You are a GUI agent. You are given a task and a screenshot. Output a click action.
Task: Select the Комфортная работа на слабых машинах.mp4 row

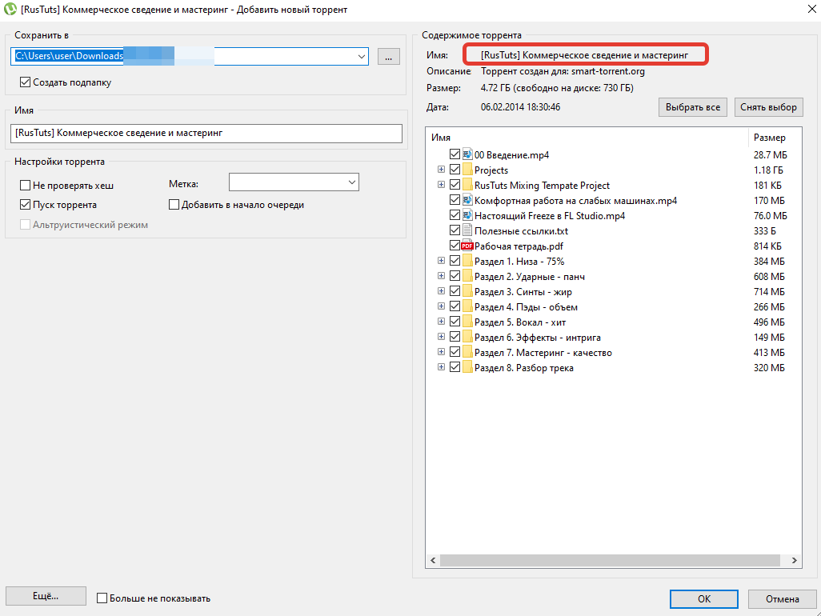click(614, 201)
